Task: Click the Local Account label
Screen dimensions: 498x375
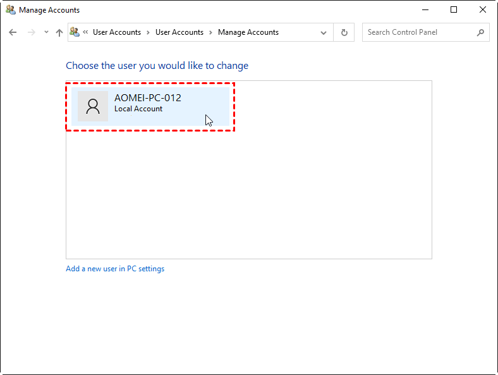Action: pos(138,109)
